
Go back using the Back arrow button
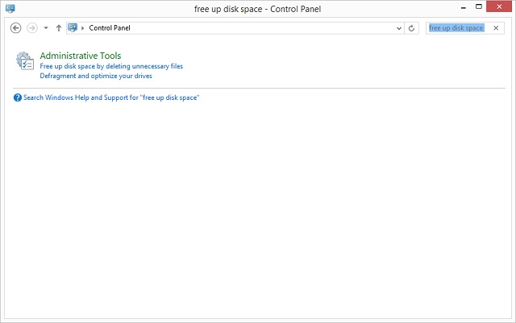pos(15,28)
